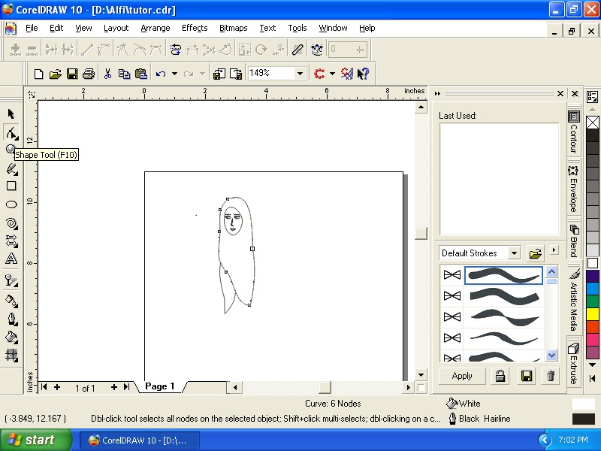Select the Page 1 tab
Image resolution: width=601 pixels, height=451 pixels.
(160, 386)
